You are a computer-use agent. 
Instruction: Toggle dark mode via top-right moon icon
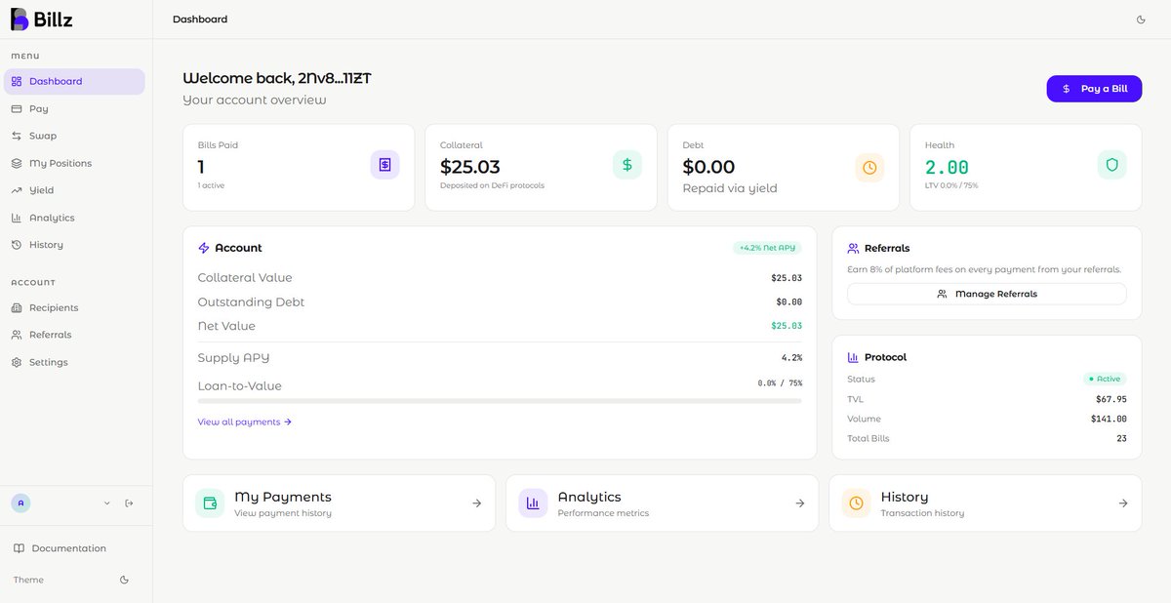point(1142,20)
